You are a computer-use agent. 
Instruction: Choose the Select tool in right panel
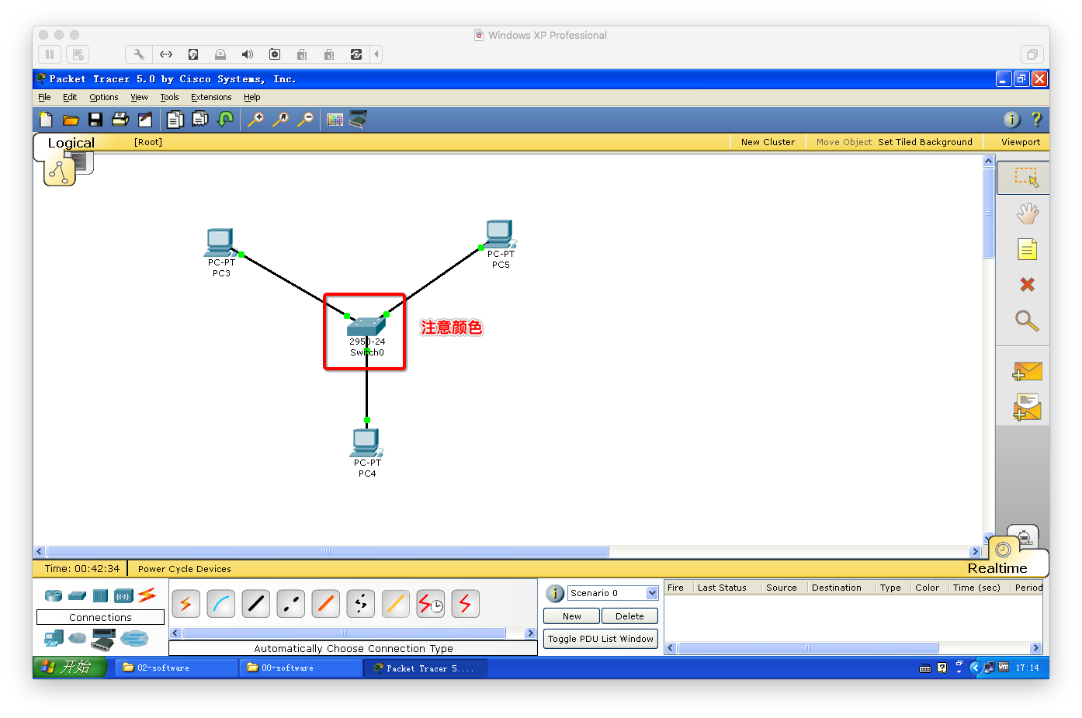click(1026, 178)
